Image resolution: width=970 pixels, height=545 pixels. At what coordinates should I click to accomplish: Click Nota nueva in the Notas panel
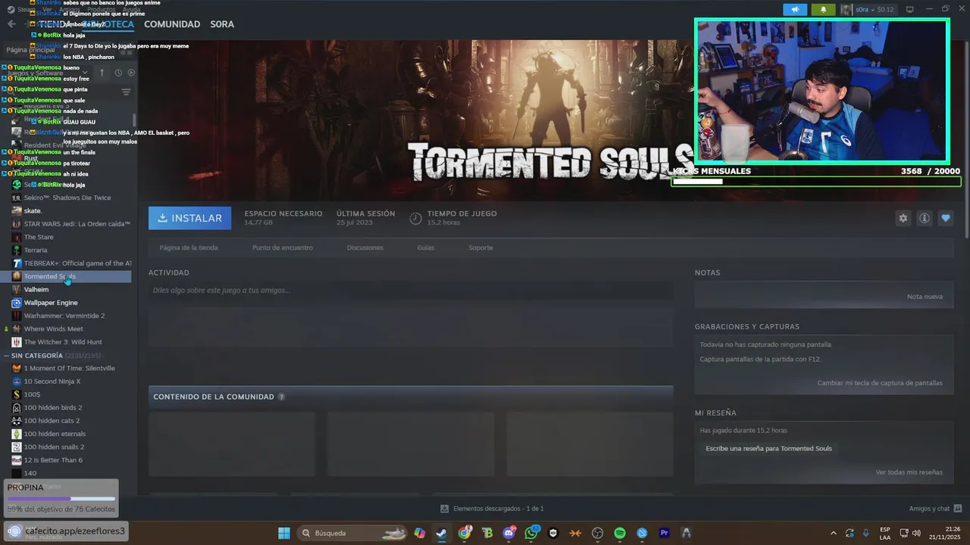point(925,297)
